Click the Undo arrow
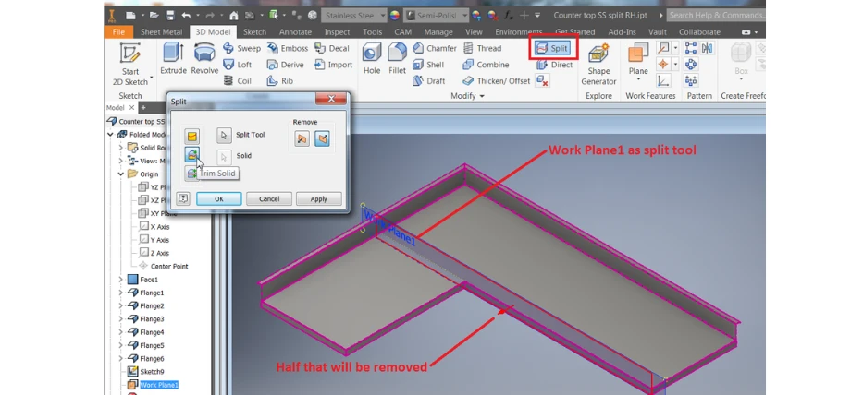The image size is (851, 395). (186, 15)
